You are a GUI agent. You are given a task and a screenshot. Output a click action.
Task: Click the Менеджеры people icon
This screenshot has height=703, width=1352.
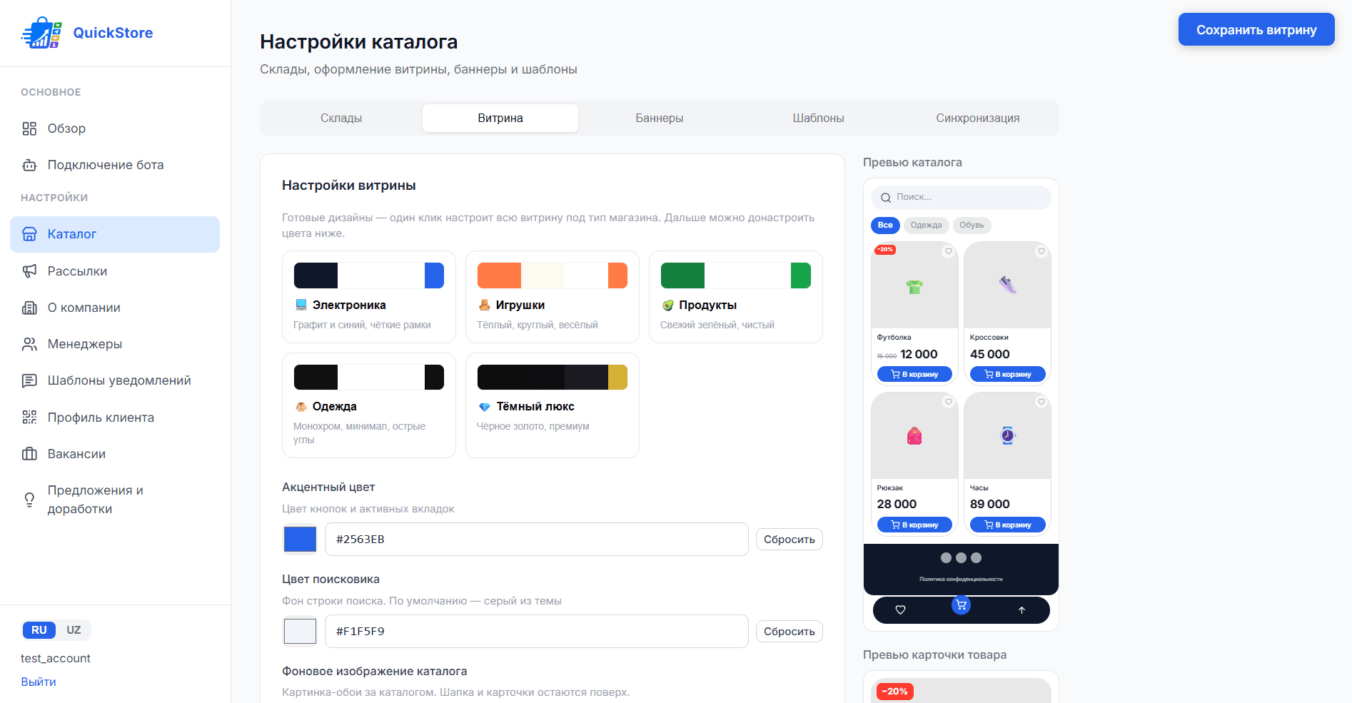(x=29, y=344)
